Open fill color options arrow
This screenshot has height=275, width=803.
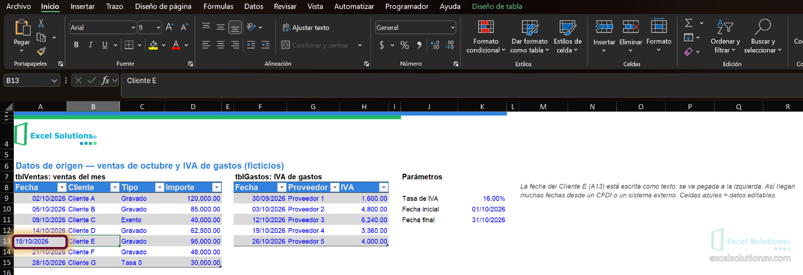[164, 45]
